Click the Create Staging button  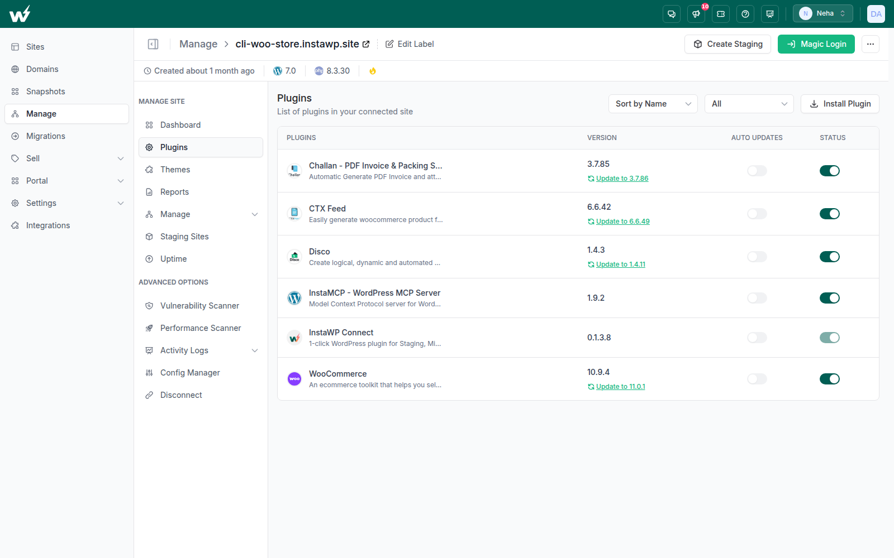click(x=727, y=44)
